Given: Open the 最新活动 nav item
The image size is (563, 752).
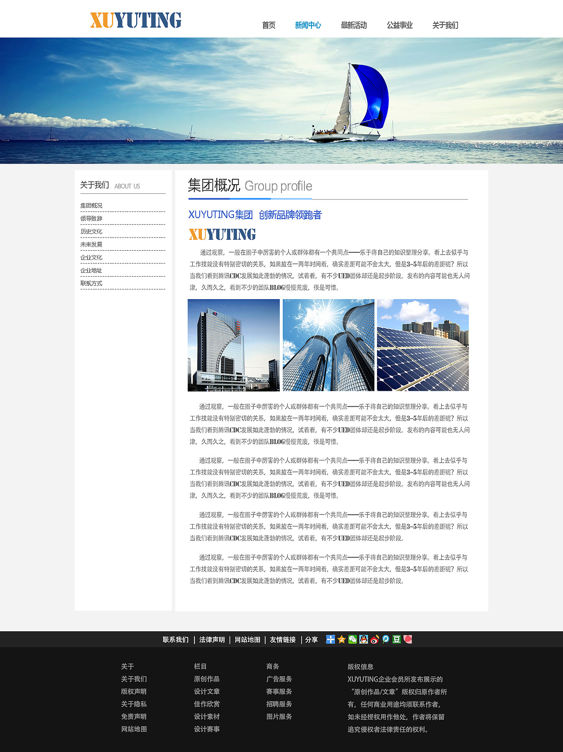Looking at the screenshot, I should 354,26.
